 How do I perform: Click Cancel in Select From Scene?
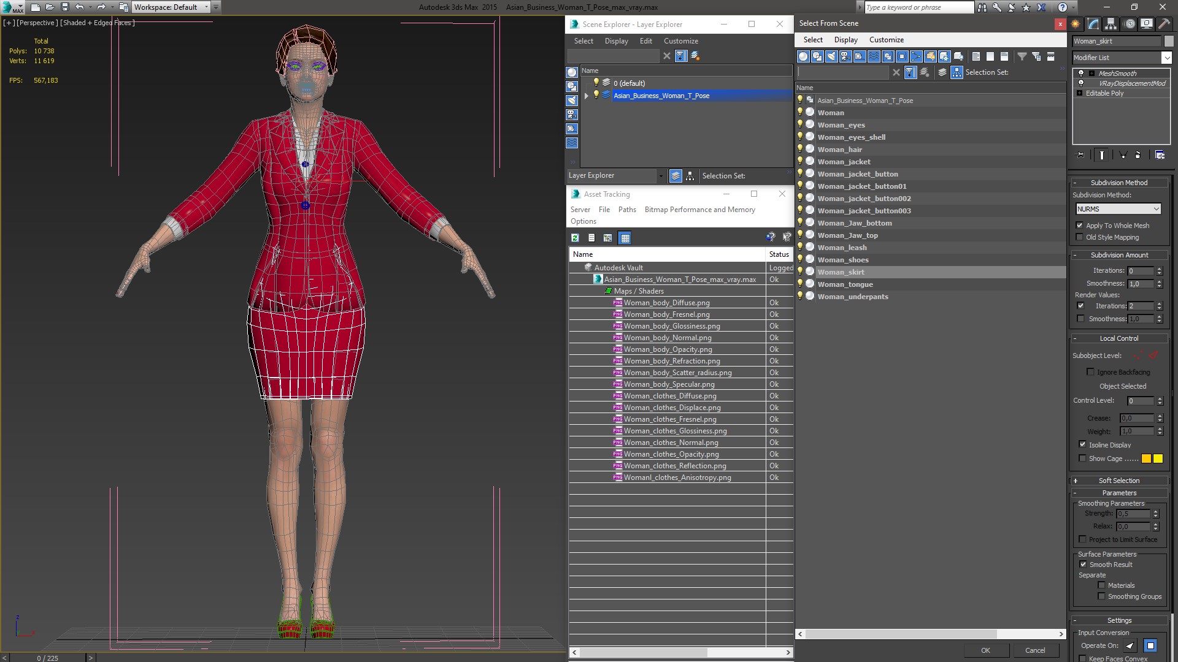pos(1035,650)
